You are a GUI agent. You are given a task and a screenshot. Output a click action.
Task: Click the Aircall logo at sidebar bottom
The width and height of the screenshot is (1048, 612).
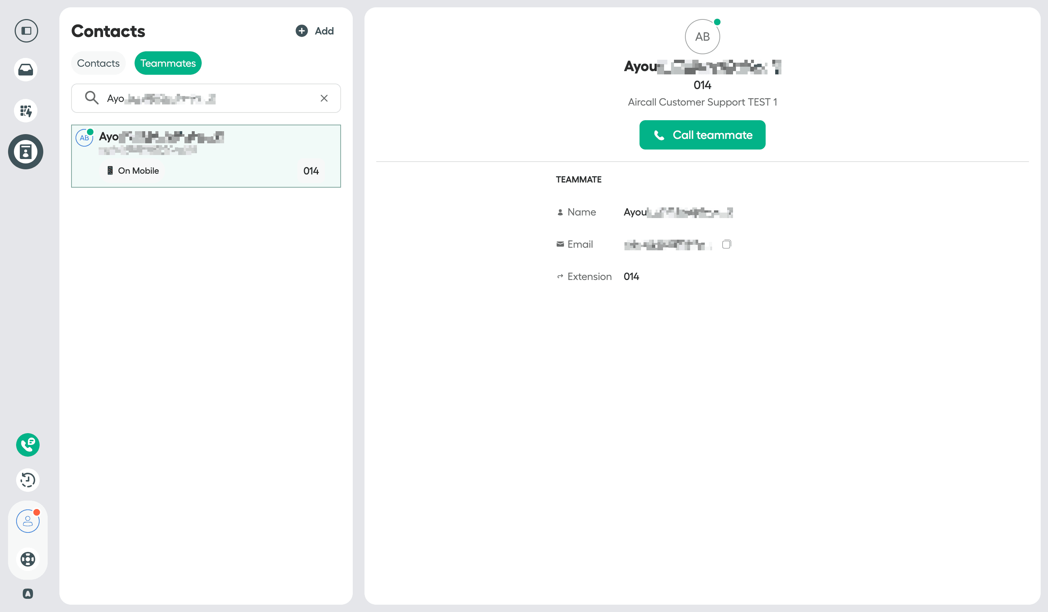(28, 594)
